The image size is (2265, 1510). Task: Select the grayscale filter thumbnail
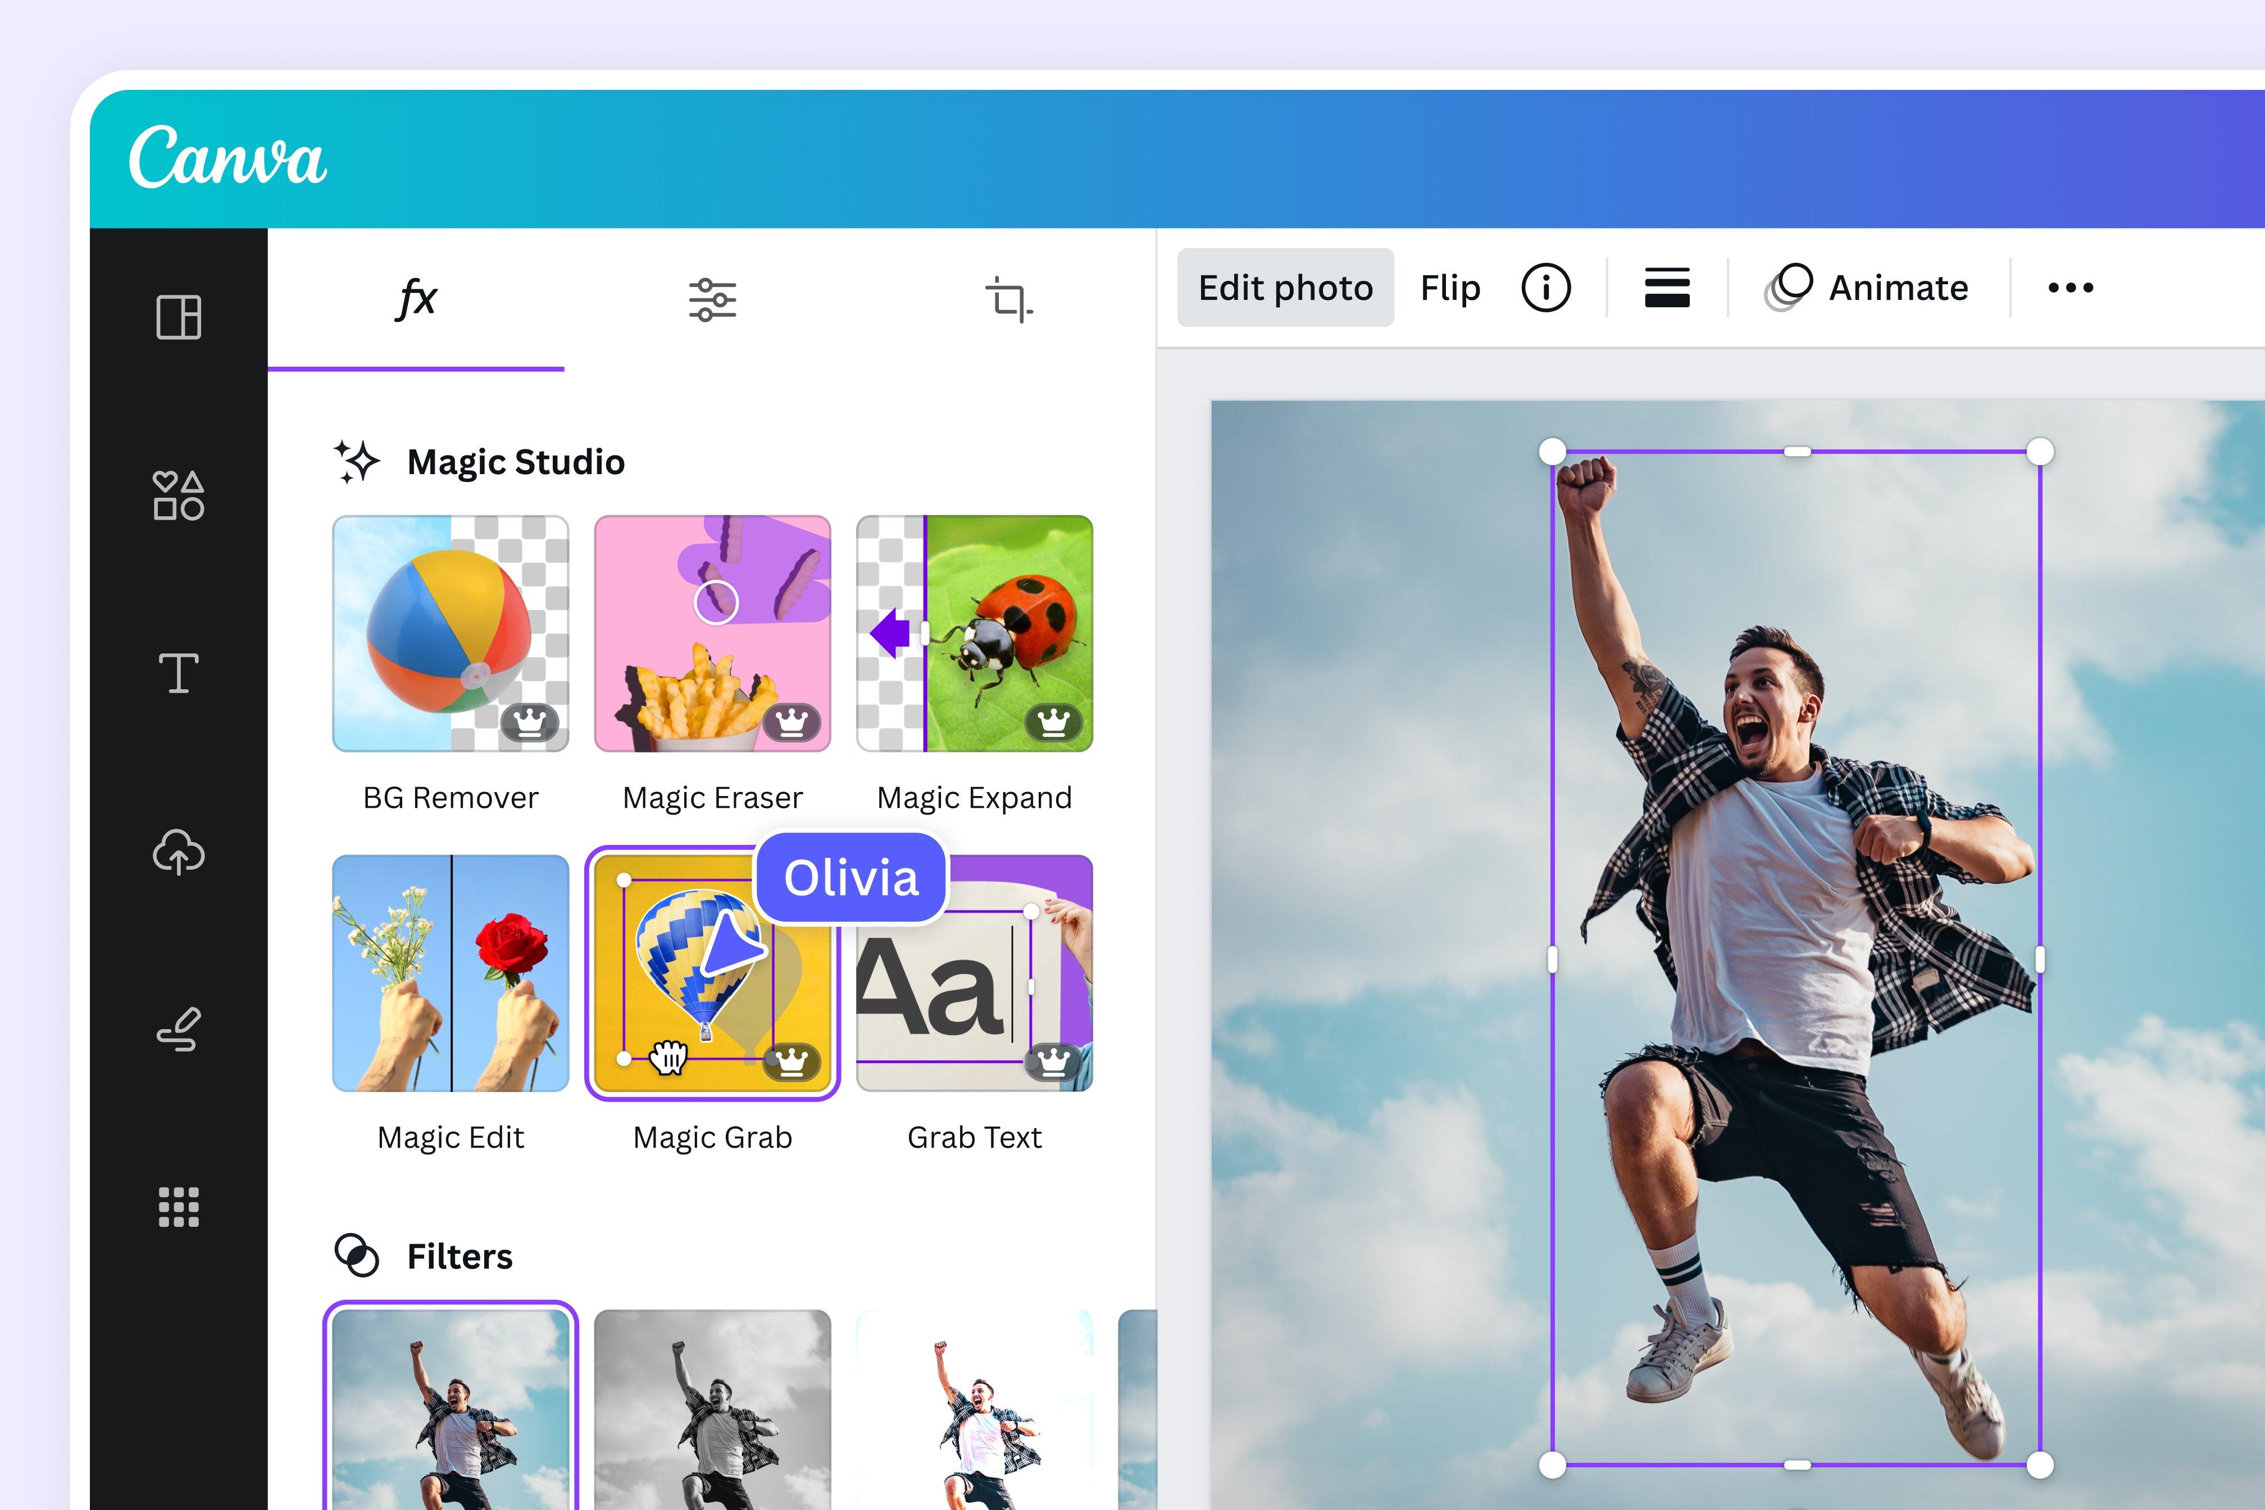click(711, 1416)
